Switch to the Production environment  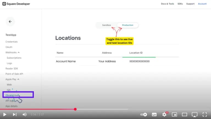(x=128, y=25)
